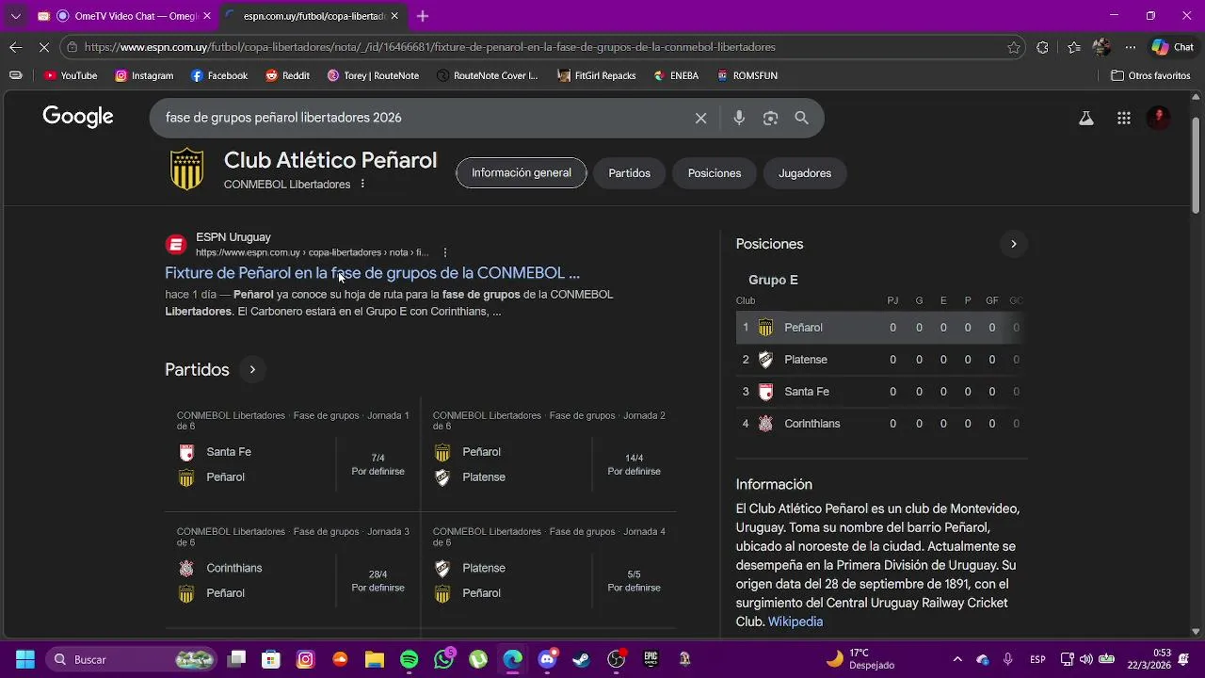
Task: Clear the Google search box text
Action: (x=700, y=118)
